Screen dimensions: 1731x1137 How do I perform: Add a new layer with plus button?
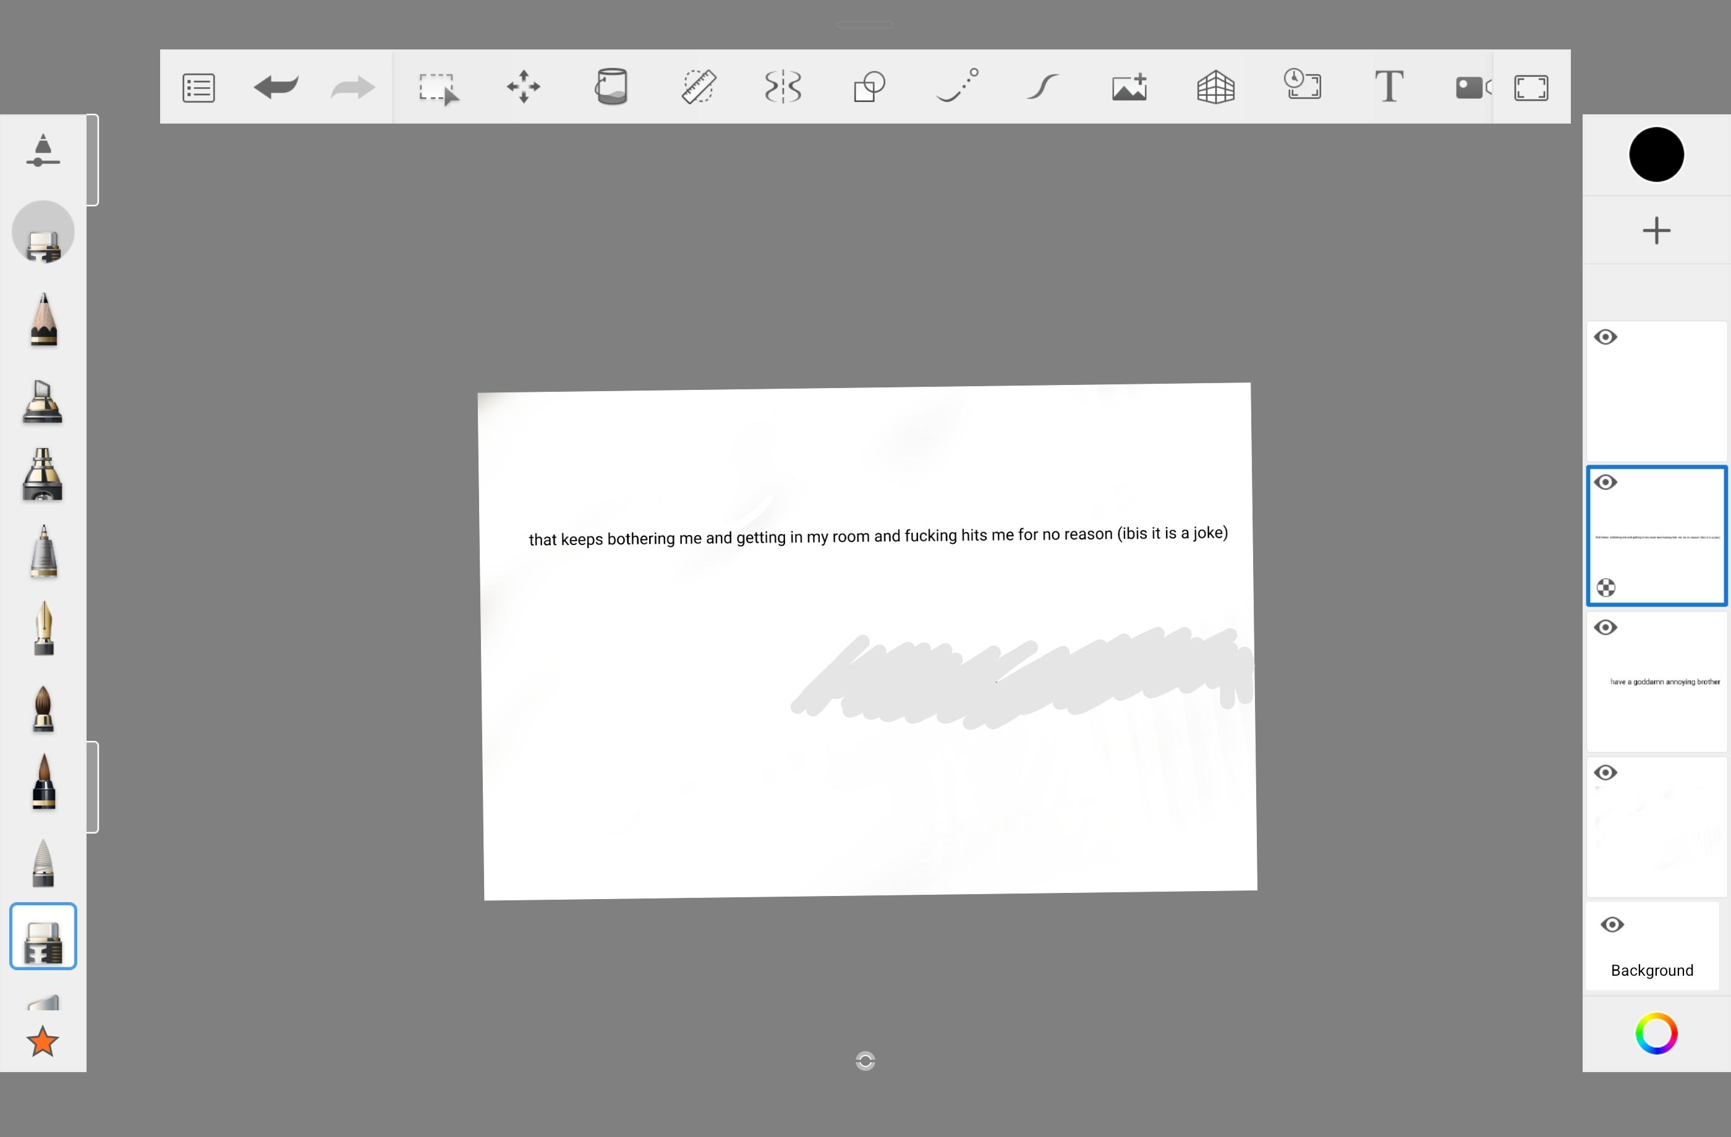1656,230
